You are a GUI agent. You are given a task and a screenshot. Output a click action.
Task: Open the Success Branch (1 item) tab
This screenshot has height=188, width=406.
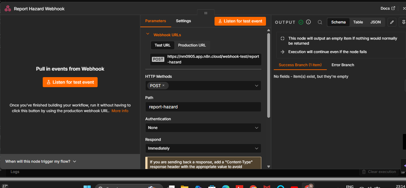pyautogui.click(x=300, y=65)
